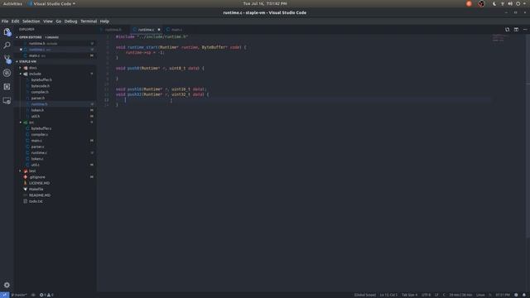Change UTF-8 file encoding in status bar
Screen dimensions: 530x298
pyautogui.click(x=426, y=295)
